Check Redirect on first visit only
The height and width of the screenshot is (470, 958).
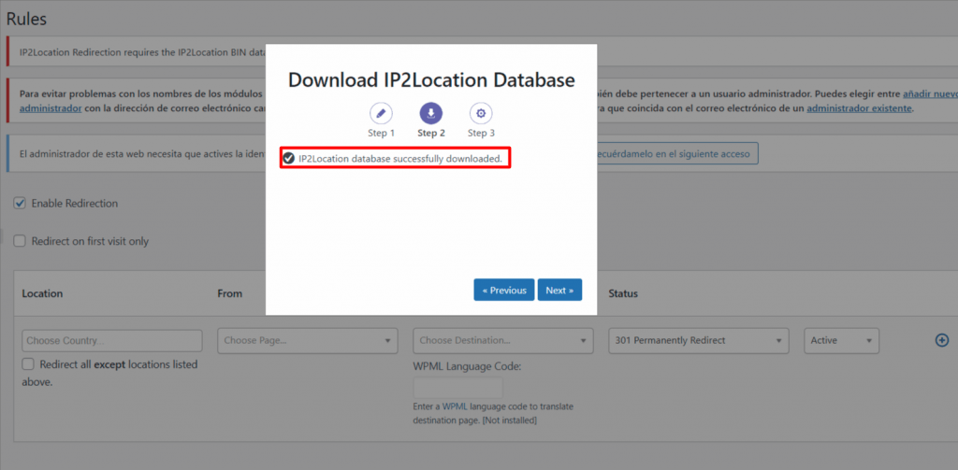point(20,241)
